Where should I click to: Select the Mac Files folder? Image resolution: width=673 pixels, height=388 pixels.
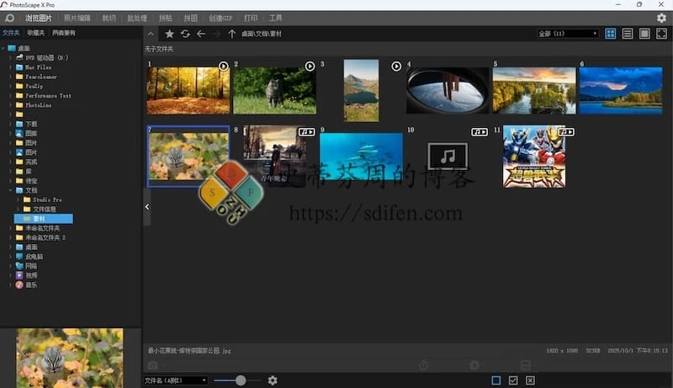[x=38, y=67]
